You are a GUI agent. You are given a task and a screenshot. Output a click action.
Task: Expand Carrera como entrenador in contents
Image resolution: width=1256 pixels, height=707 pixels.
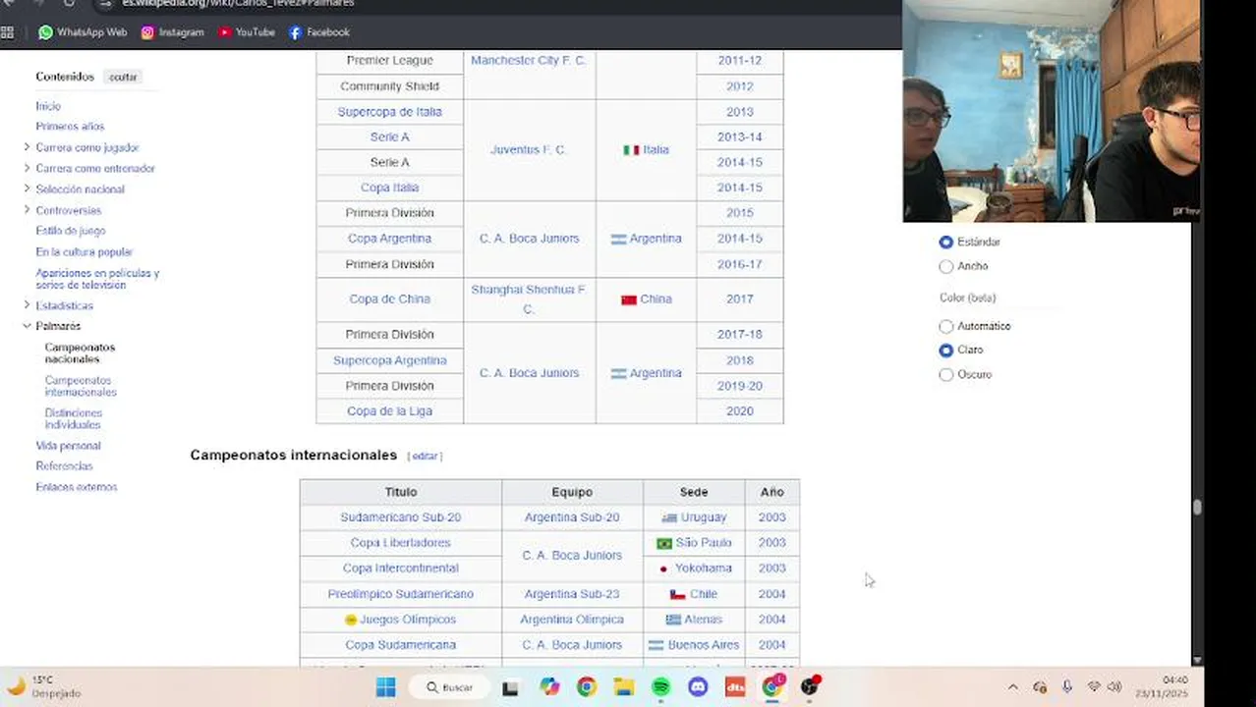pyautogui.click(x=27, y=168)
